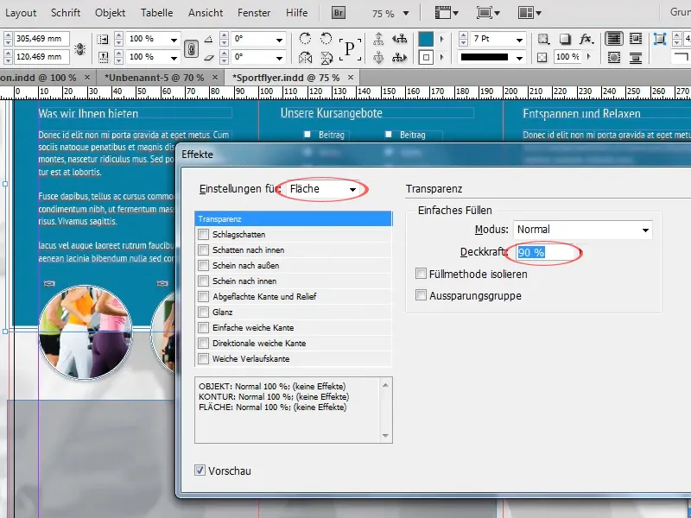Enable the Einfache weiche Kante checkbox
The image size is (691, 518).
click(x=203, y=327)
